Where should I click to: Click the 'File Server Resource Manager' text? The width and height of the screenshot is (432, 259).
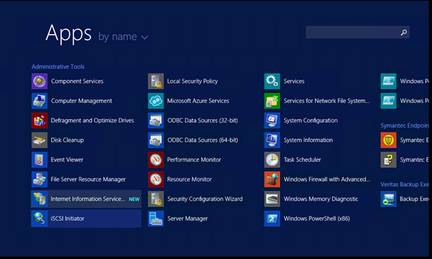[88, 180]
